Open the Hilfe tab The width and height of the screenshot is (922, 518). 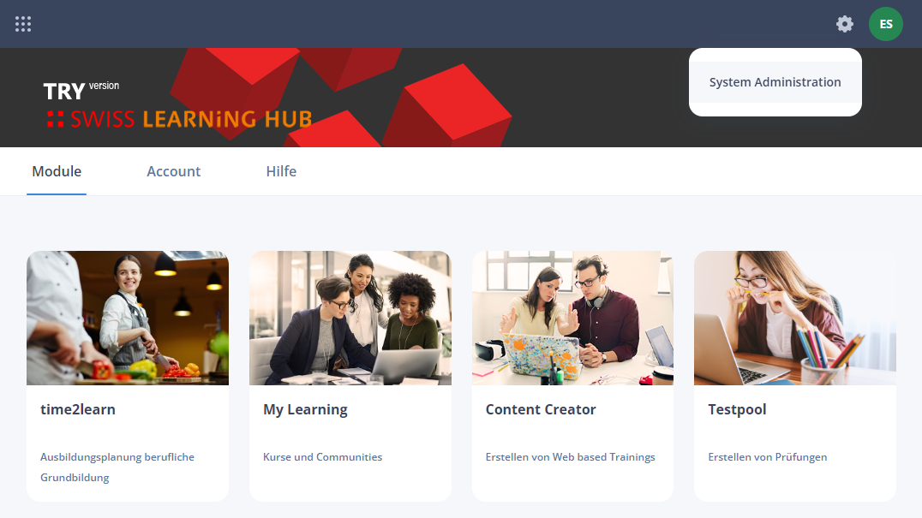tap(281, 171)
